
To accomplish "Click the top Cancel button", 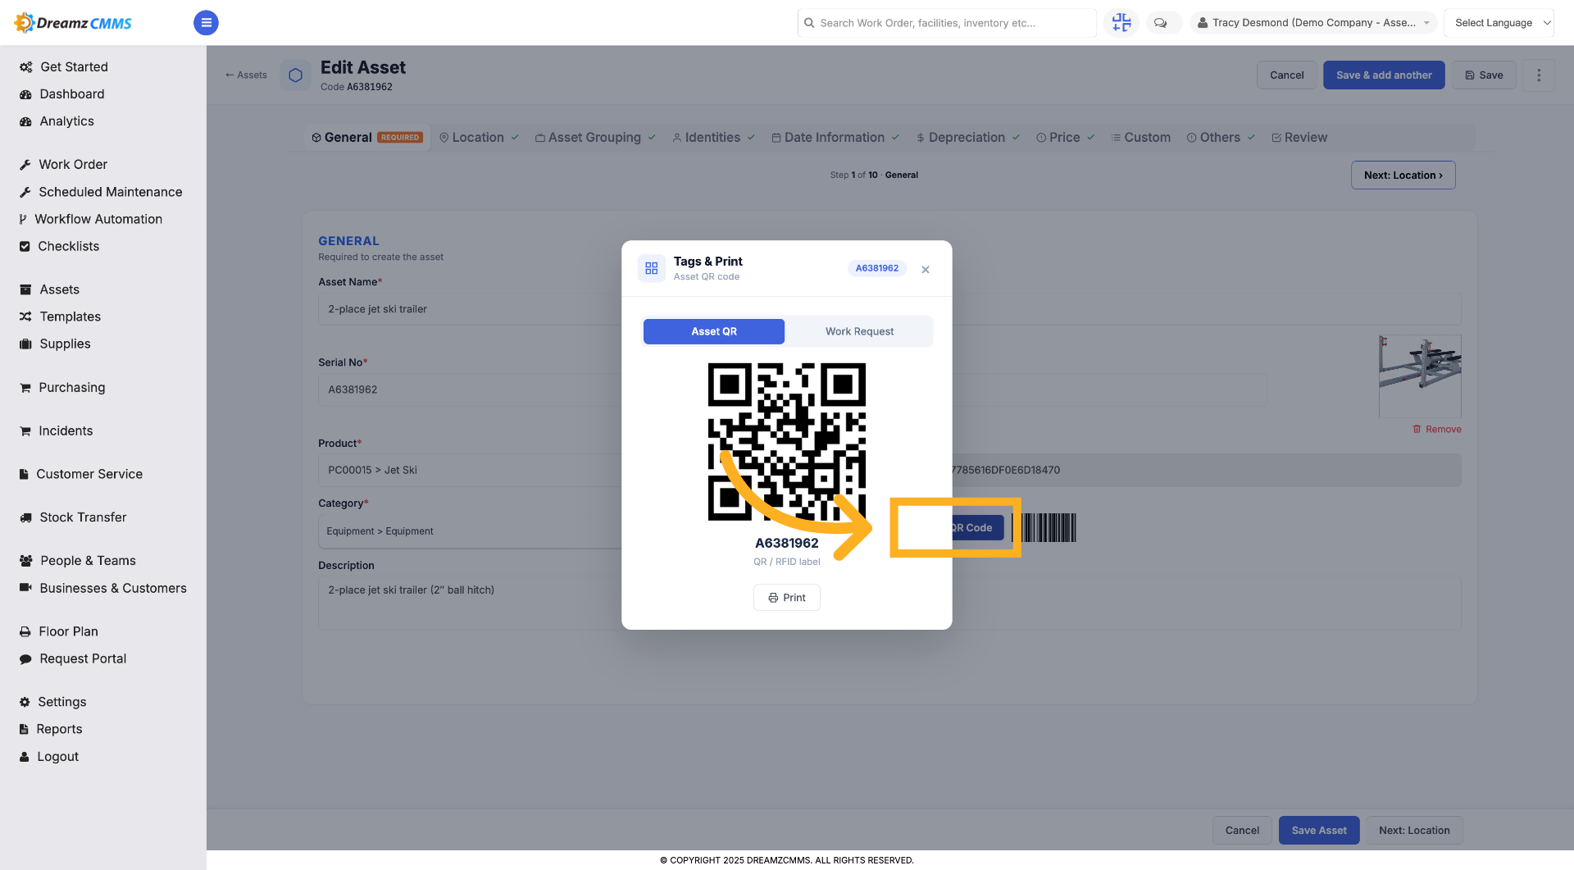I will click(x=1286, y=75).
